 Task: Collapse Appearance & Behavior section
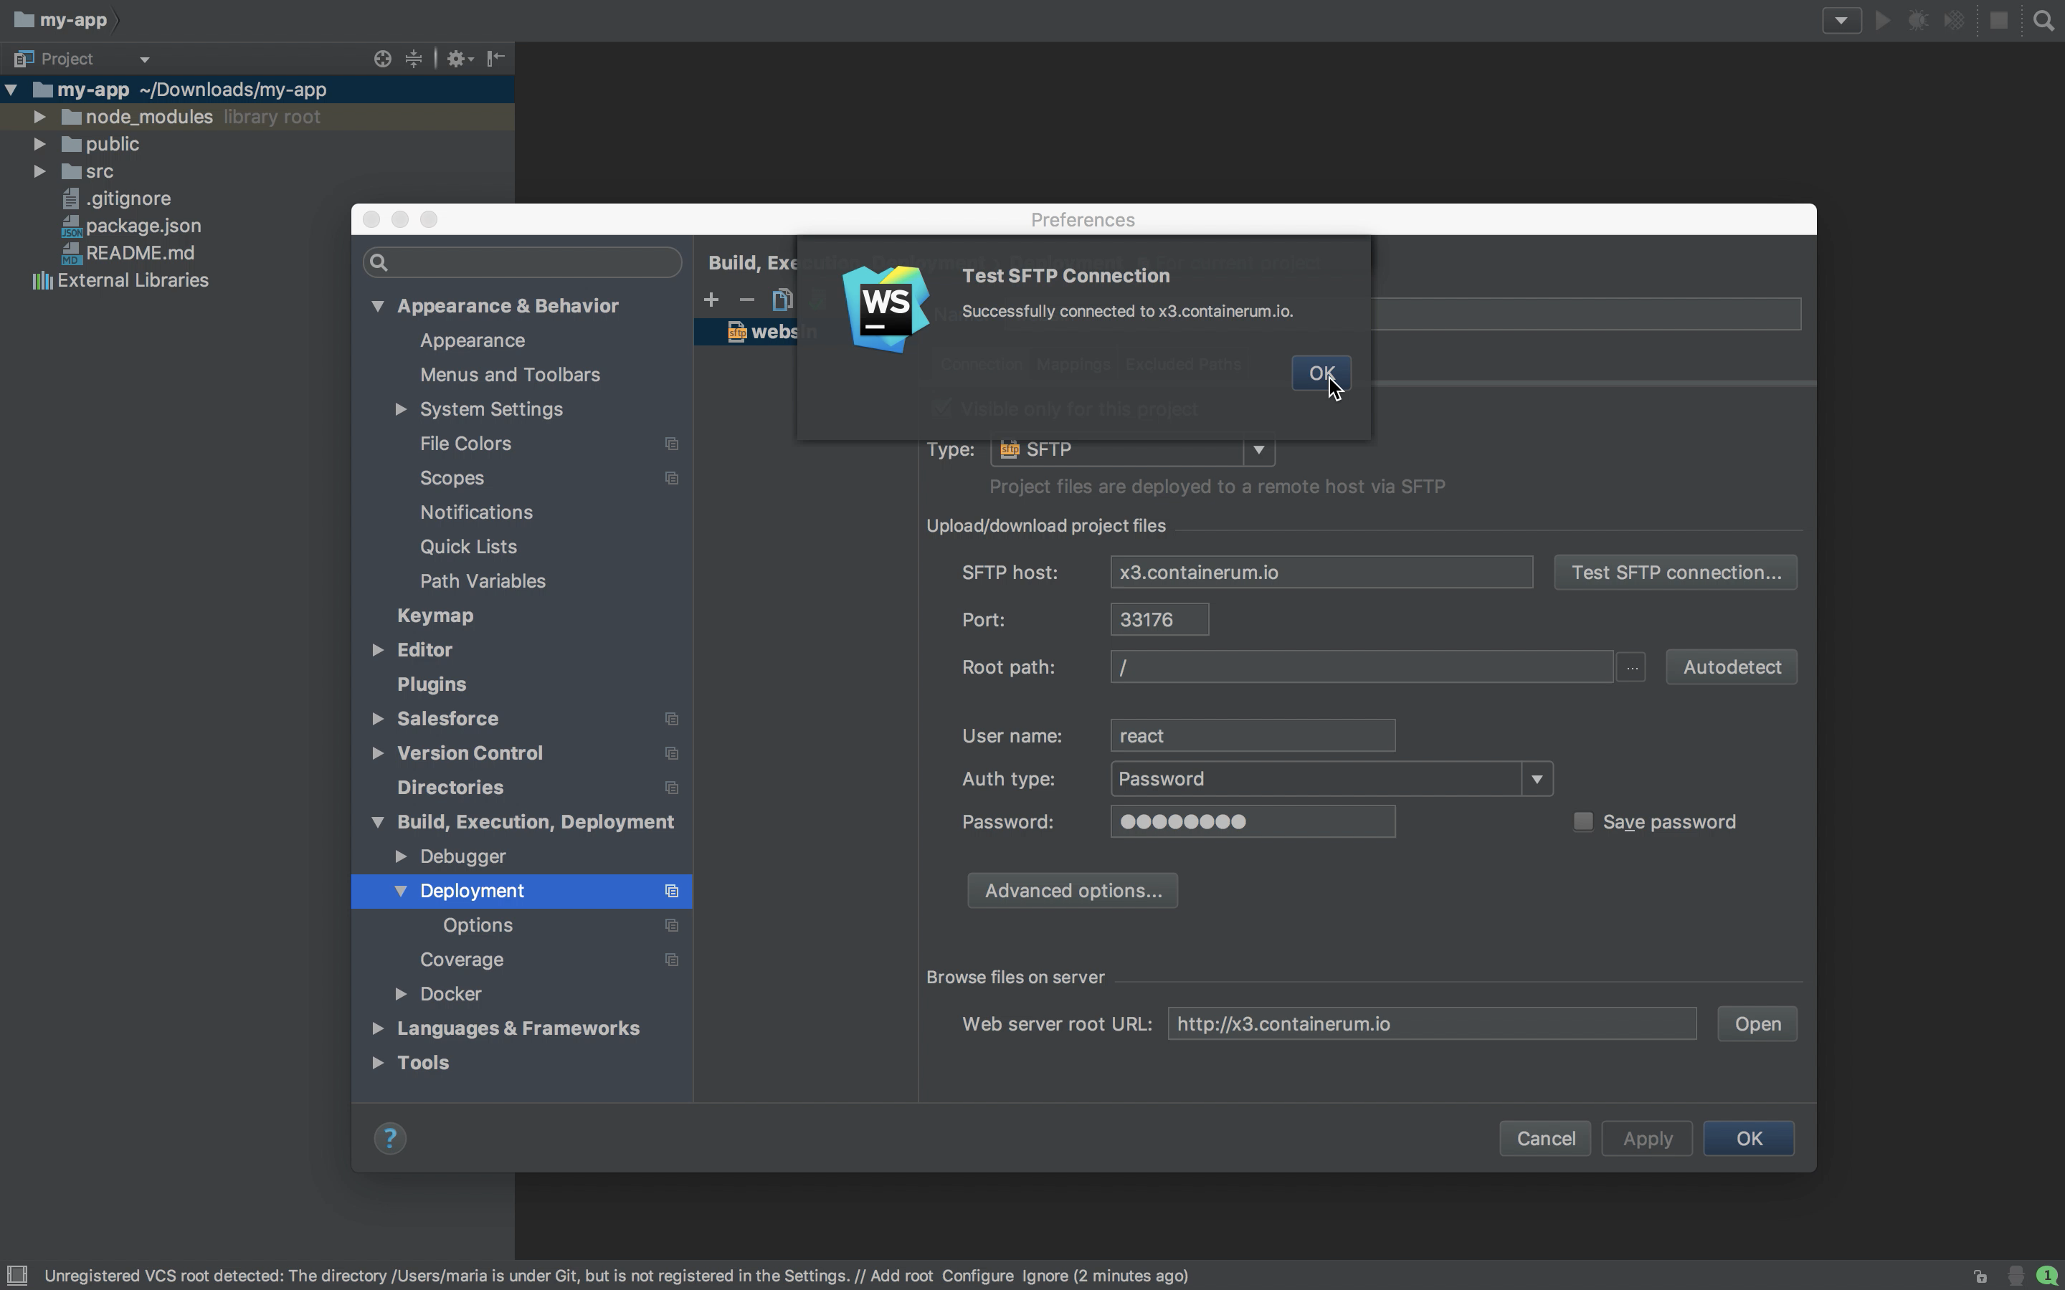pyautogui.click(x=377, y=305)
